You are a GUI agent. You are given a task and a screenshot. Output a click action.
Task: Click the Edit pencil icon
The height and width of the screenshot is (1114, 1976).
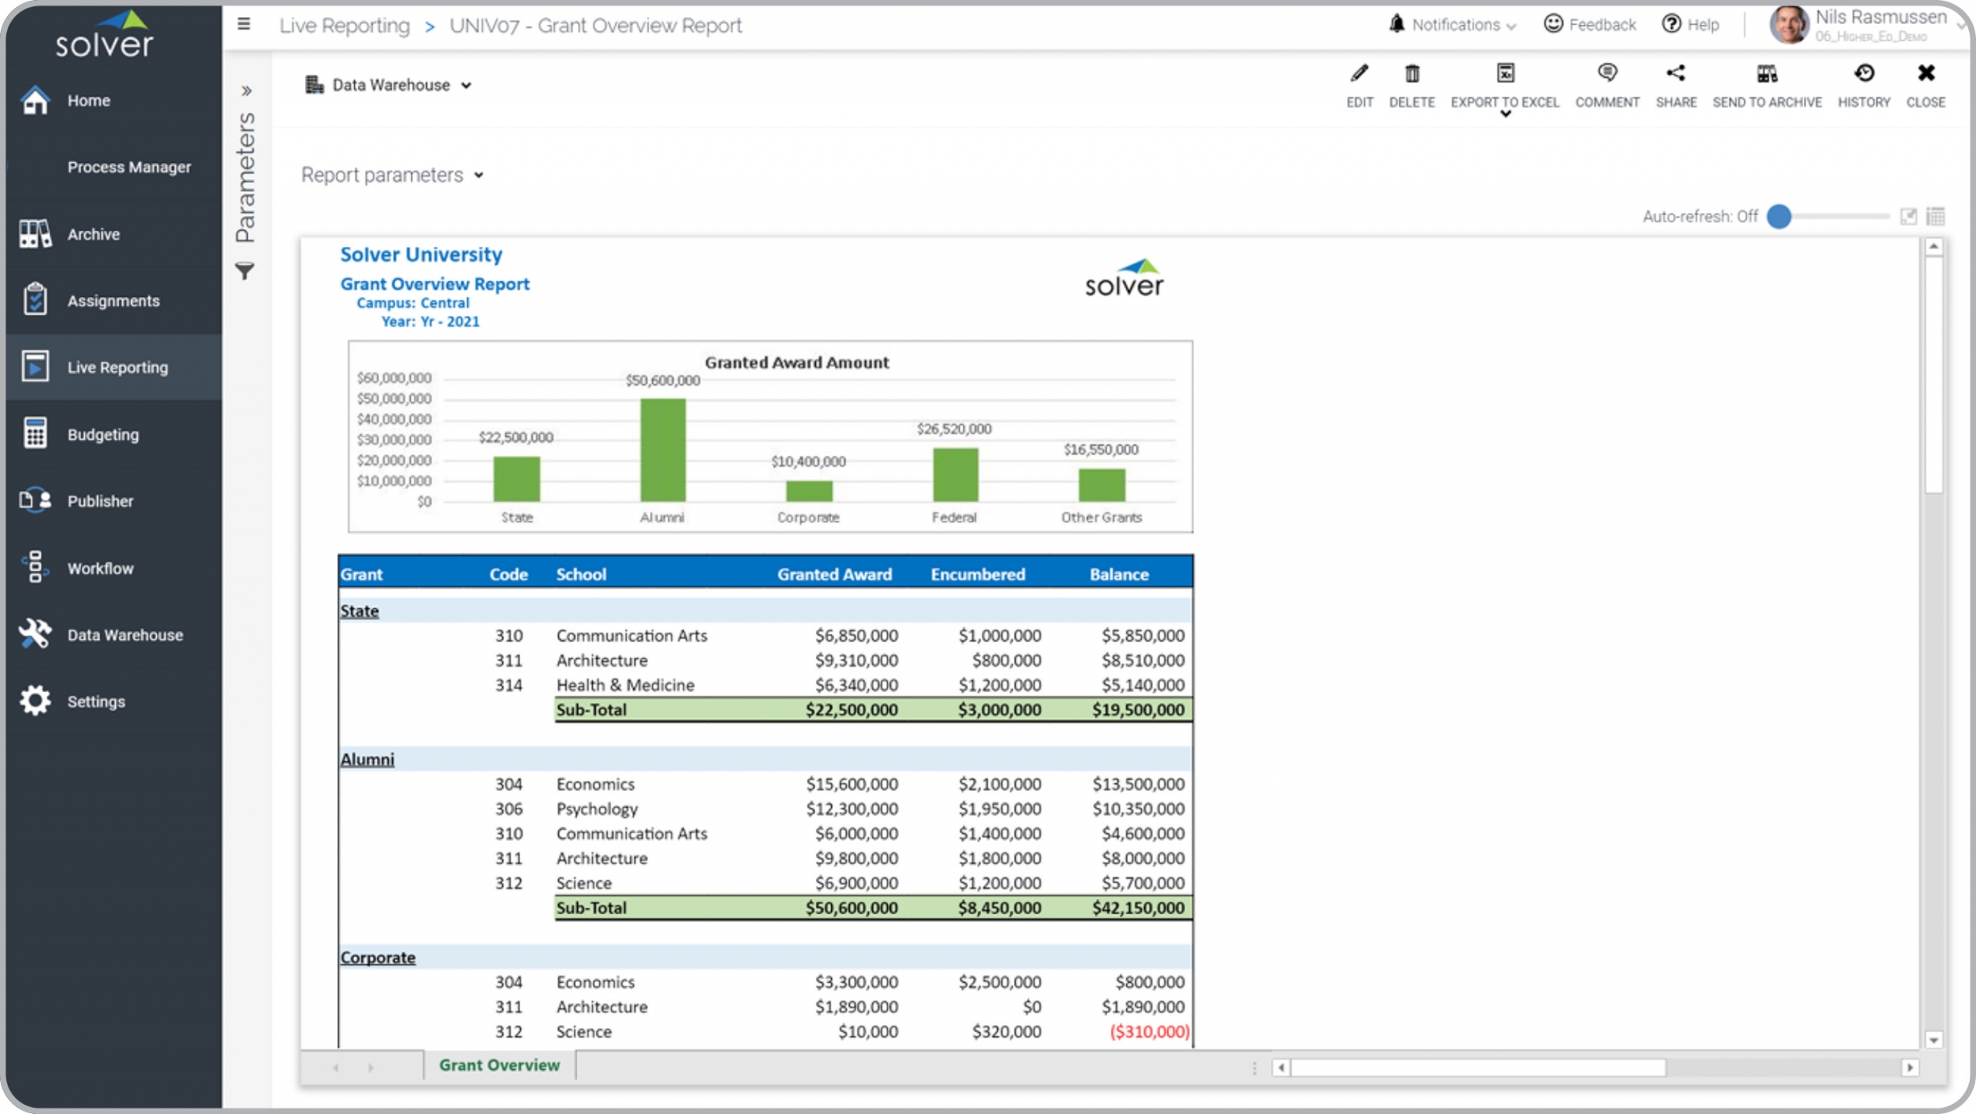pos(1359,74)
